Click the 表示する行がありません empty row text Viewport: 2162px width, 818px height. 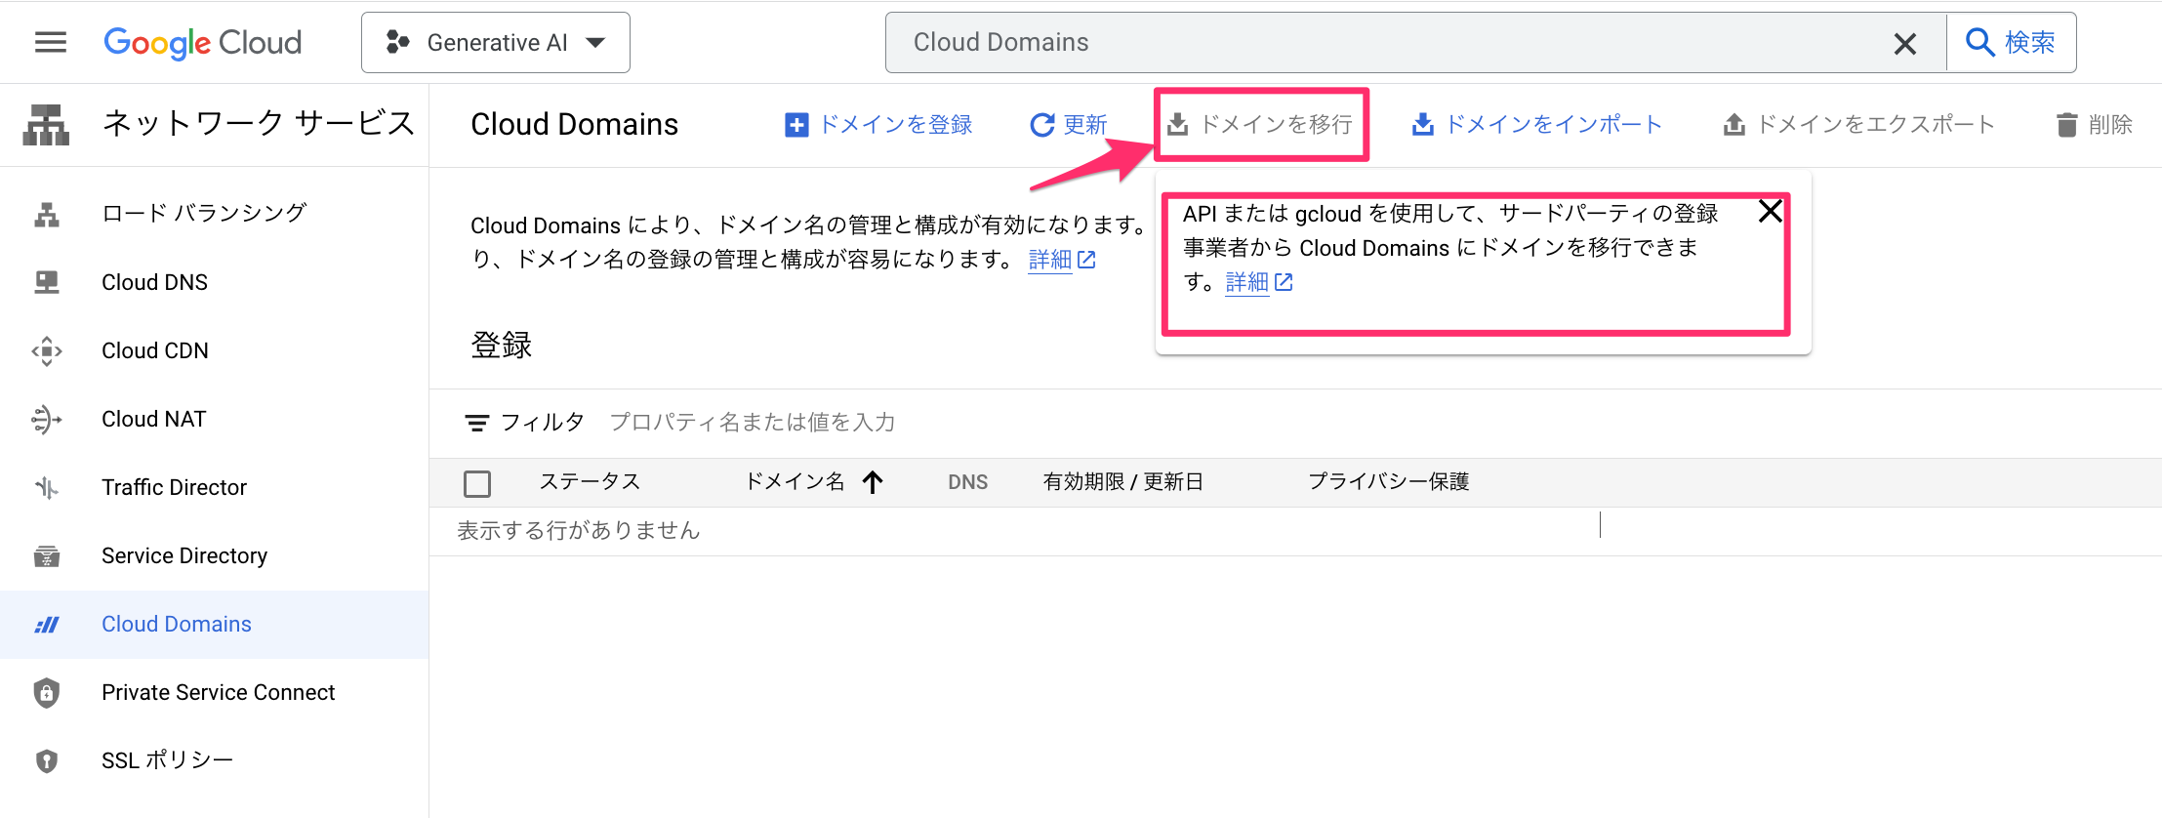579,530
